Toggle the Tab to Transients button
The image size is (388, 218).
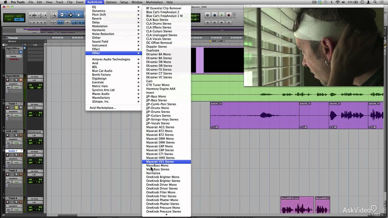(60, 22)
